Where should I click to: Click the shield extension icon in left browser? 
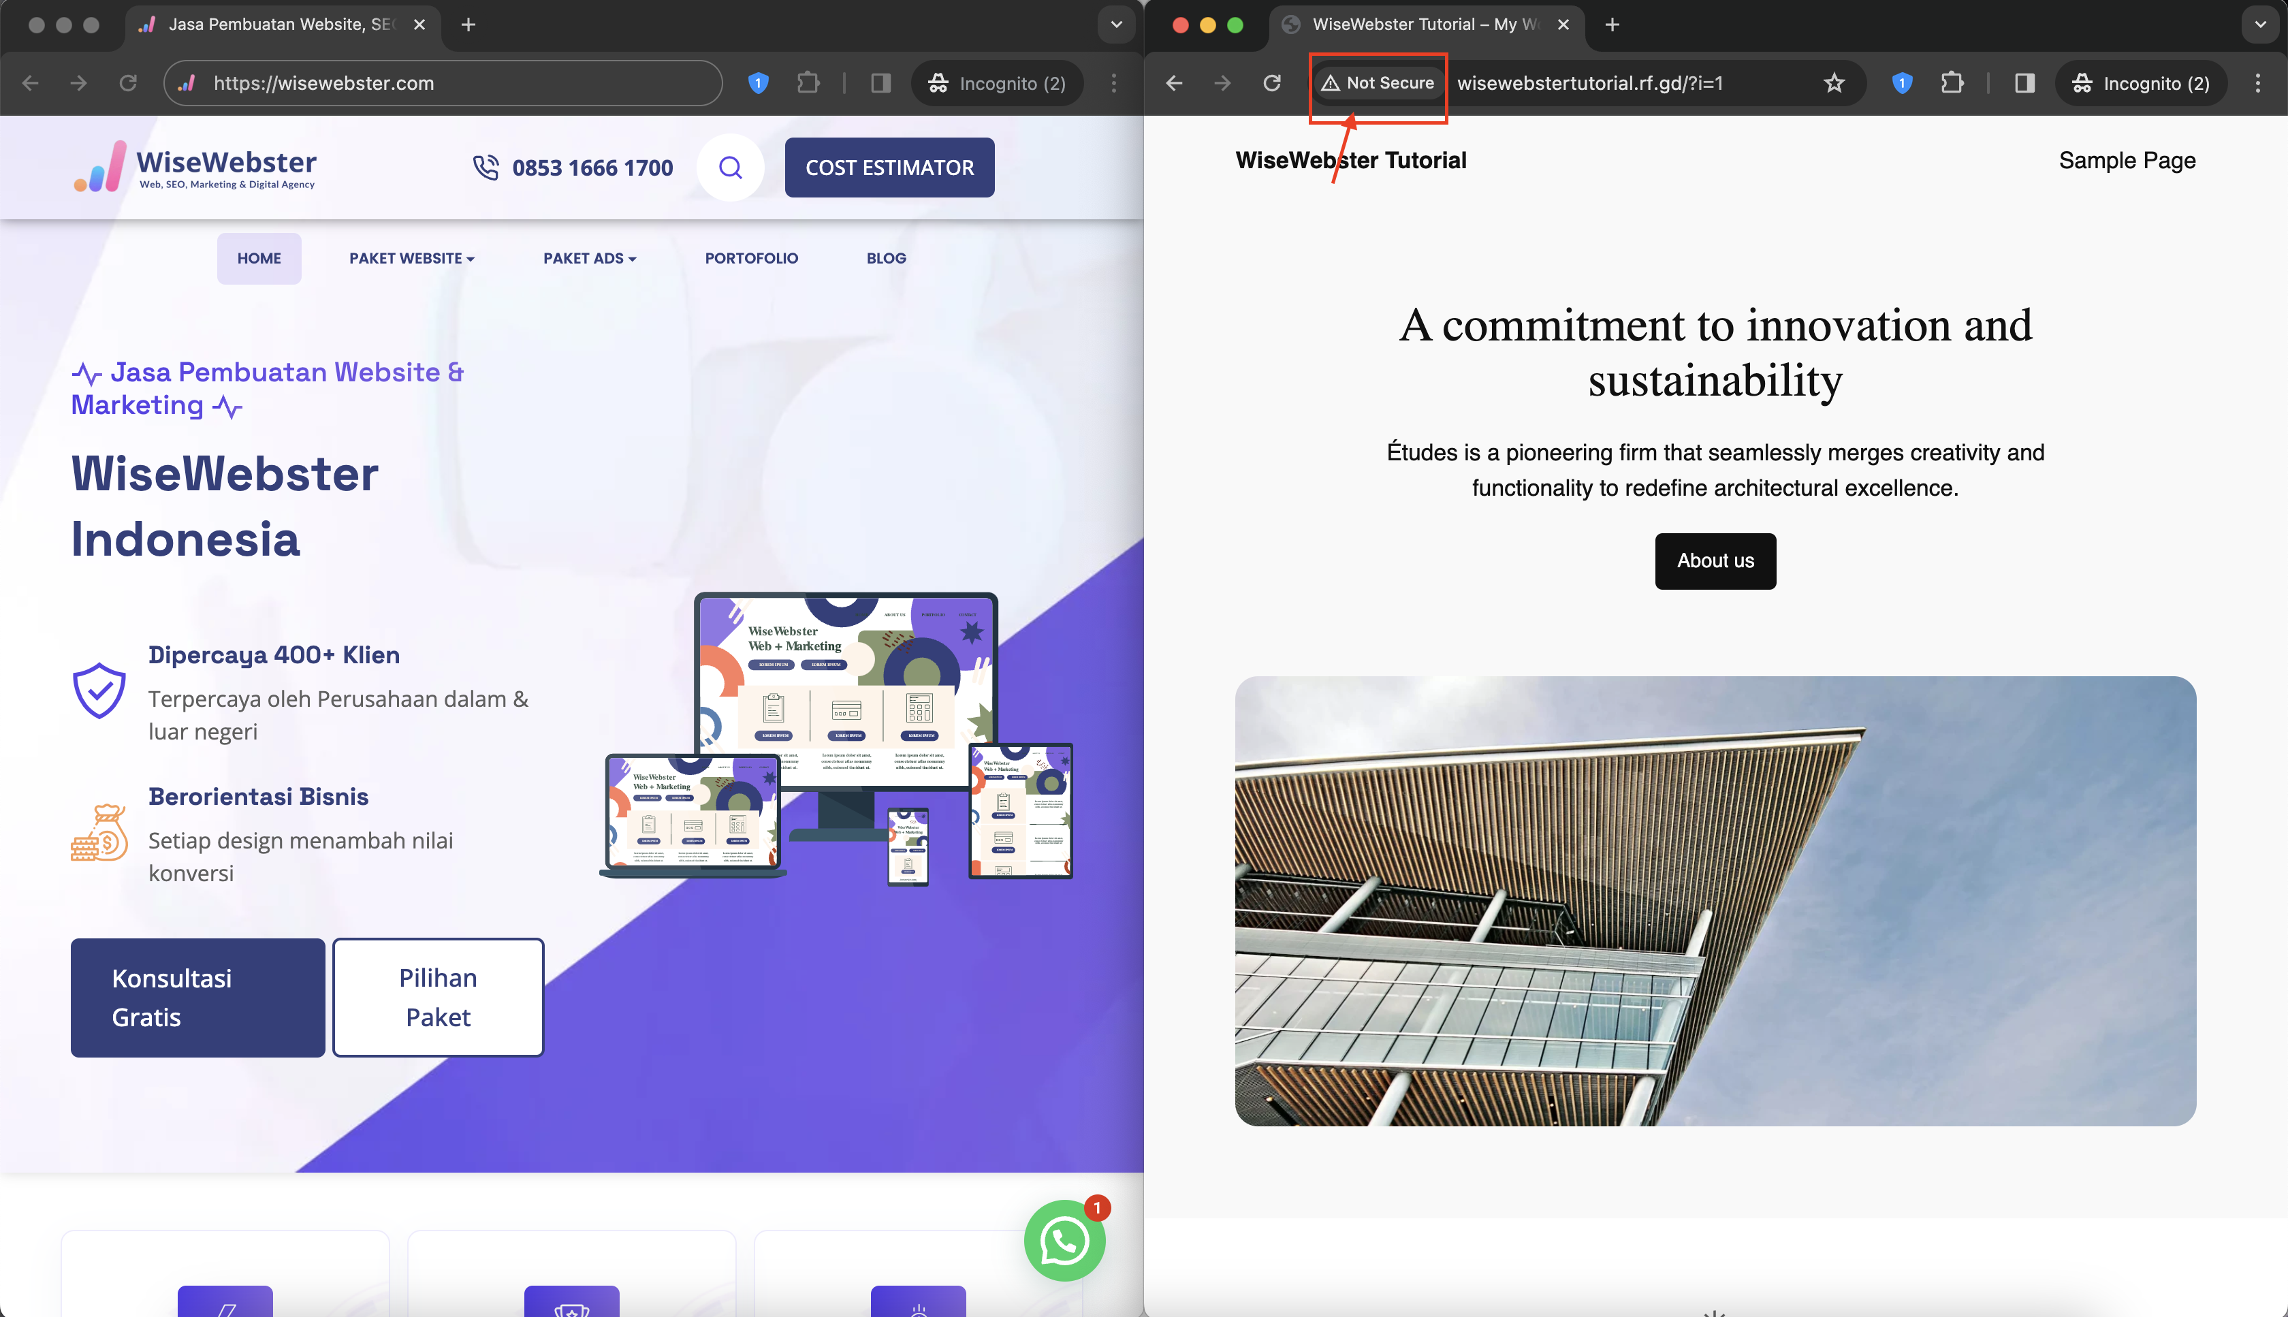click(758, 83)
